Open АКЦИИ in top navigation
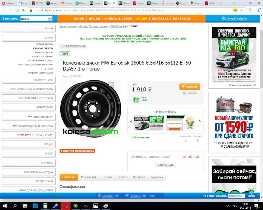Screen dimensions: 263x210 [x=142, y=19]
